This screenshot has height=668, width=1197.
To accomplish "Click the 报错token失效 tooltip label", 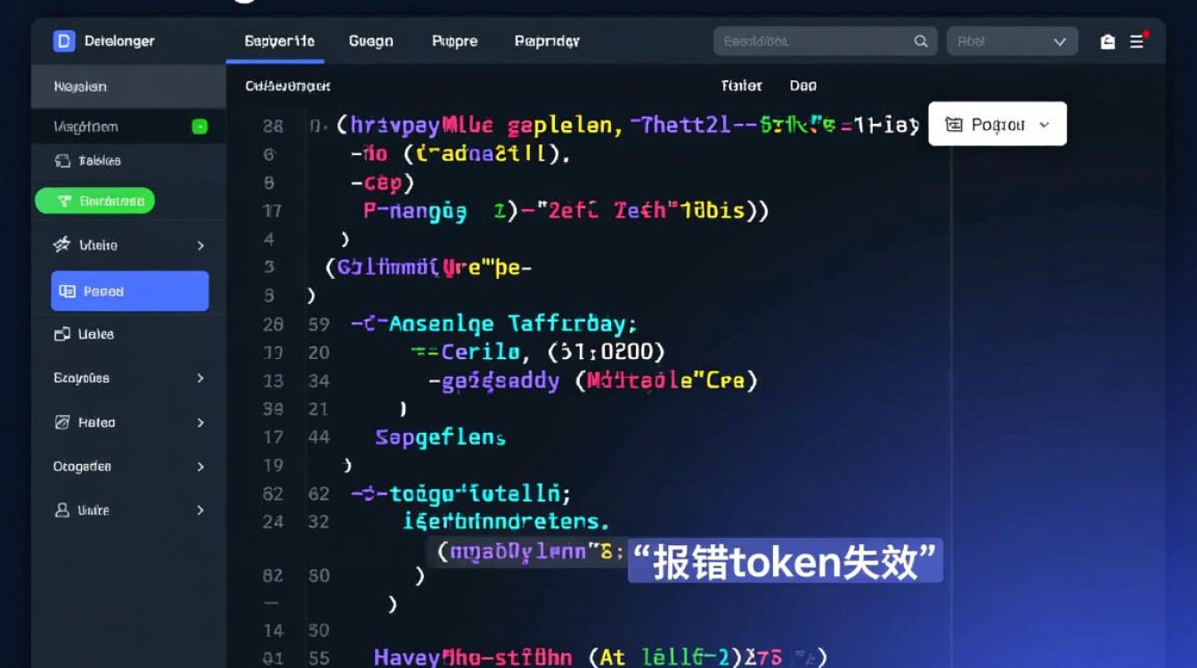I will pos(785,561).
